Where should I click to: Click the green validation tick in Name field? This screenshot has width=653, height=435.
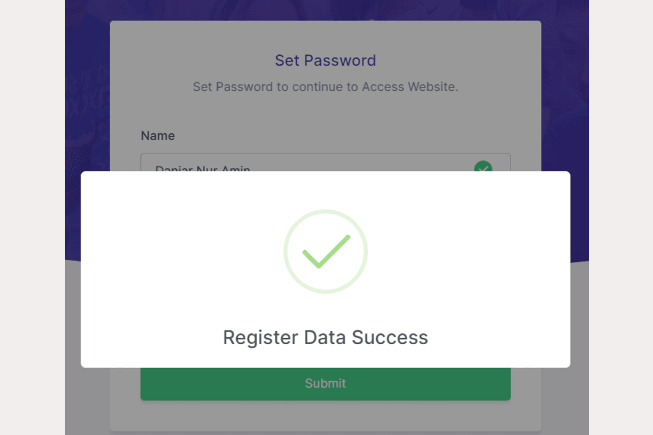483,167
